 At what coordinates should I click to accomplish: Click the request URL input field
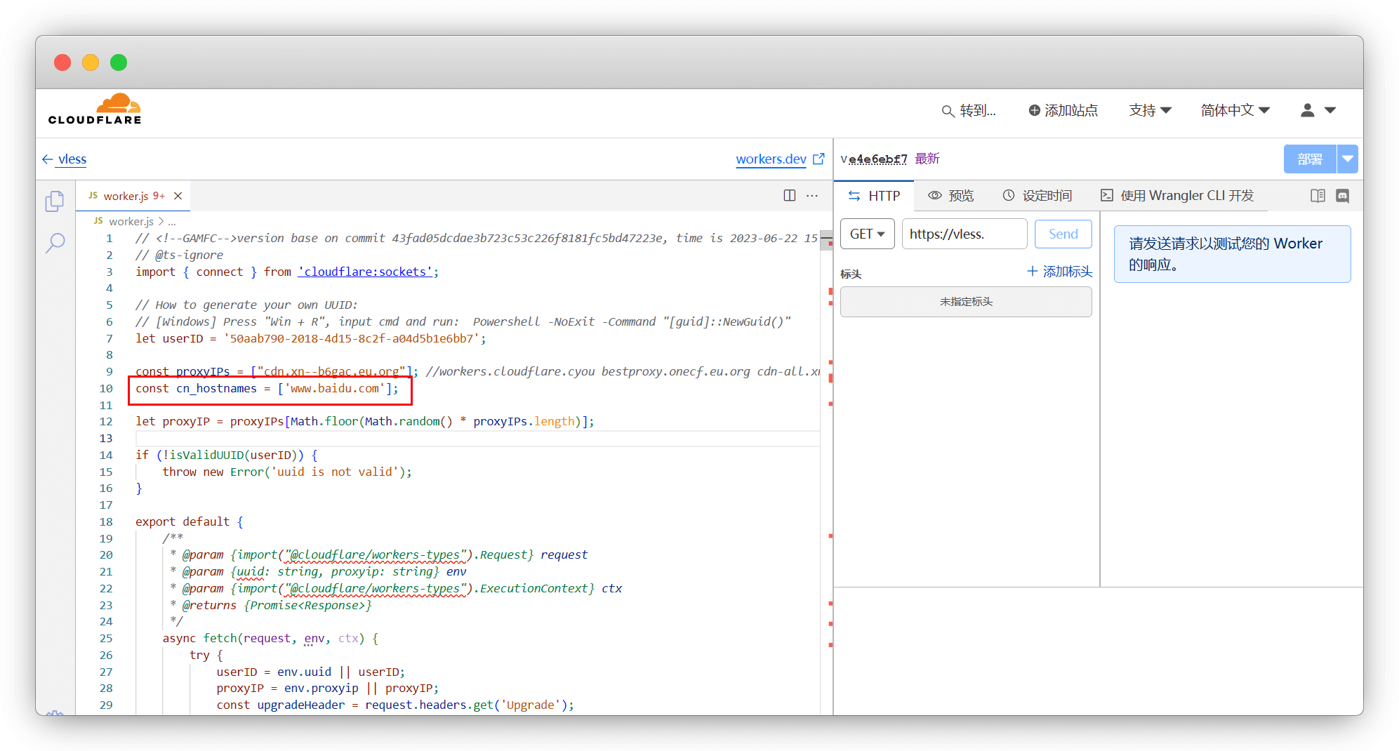964,234
